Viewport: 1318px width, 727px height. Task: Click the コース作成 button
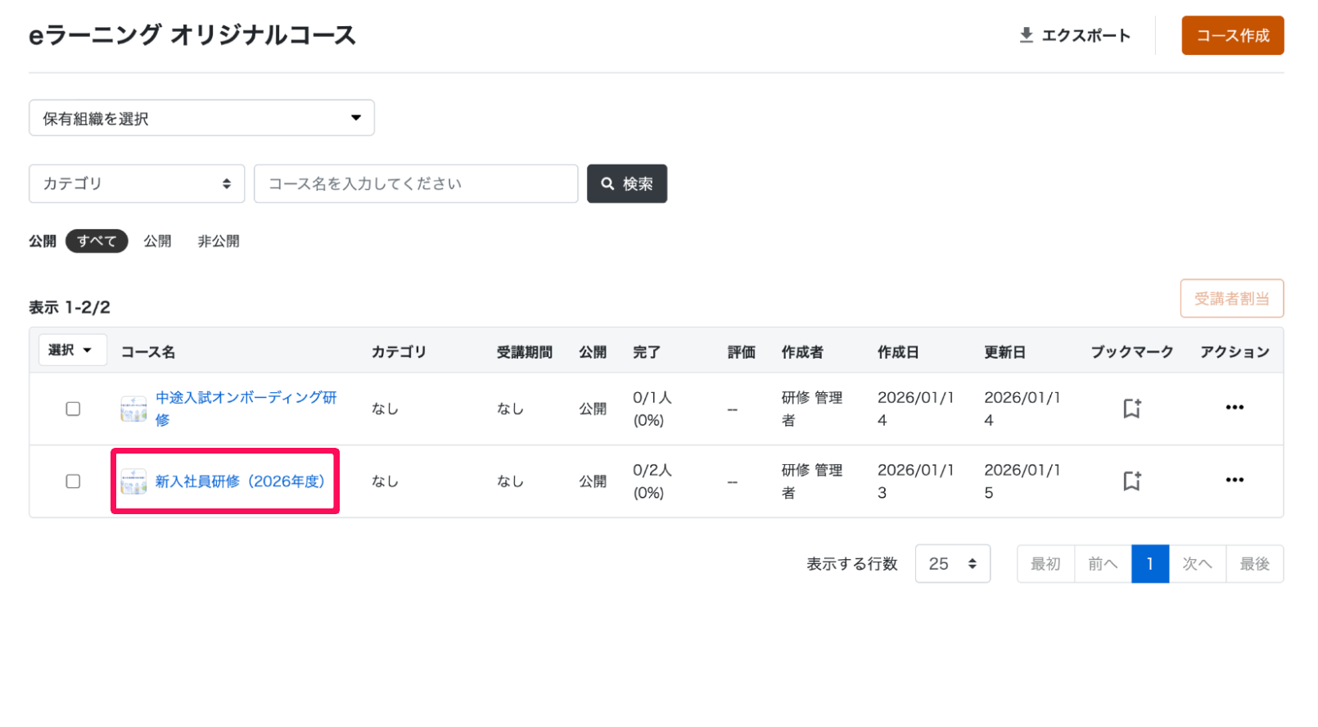[x=1232, y=35]
